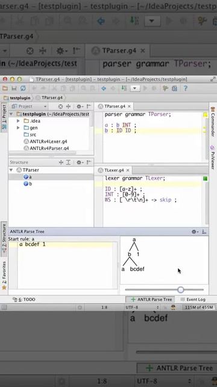Image resolution: width=217 pixels, height=387 pixels.
Task: Click the Open folder toolbar icon
Action: pyautogui.click(x=5, y=88)
